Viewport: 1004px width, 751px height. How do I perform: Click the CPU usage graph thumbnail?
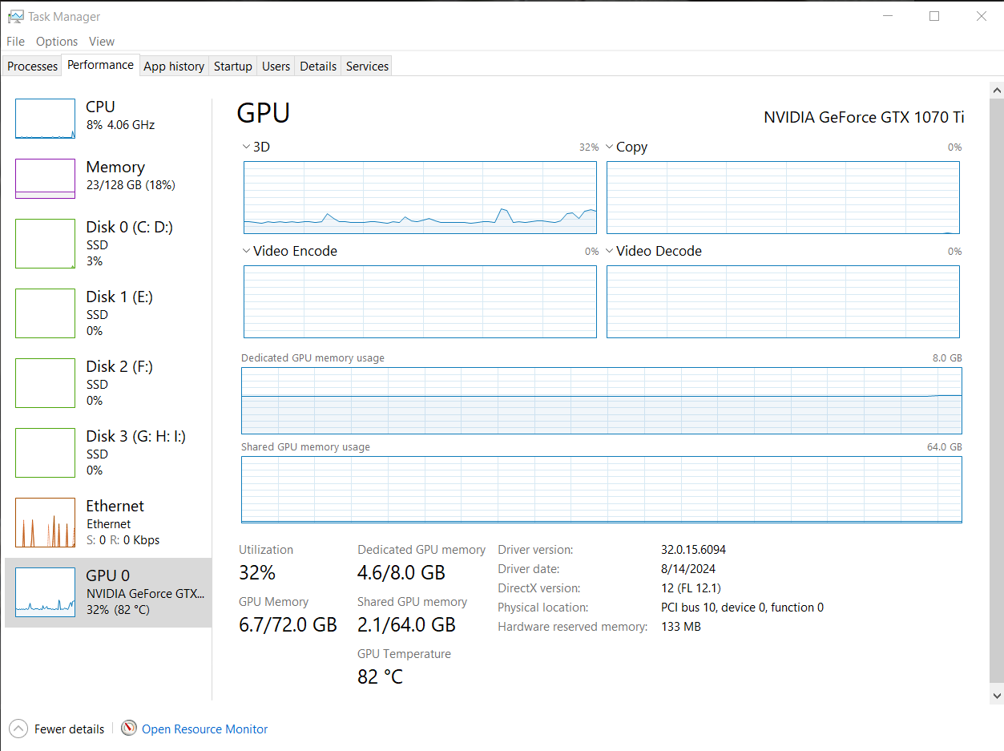click(45, 119)
